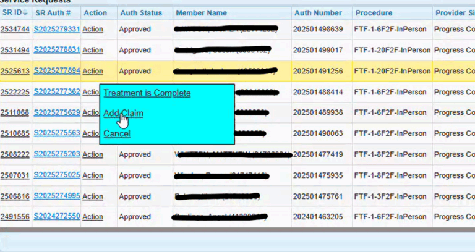Select Treatment is Complete from the popup
The width and height of the screenshot is (475, 252).
tap(147, 93)
